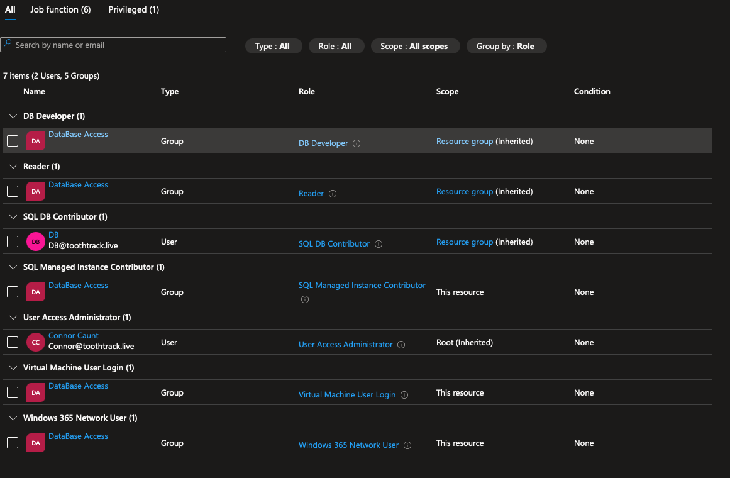The image size is (730, 478).
Task: Open DataBase Access group in Reader row
Action: click(x=78, y=184)
